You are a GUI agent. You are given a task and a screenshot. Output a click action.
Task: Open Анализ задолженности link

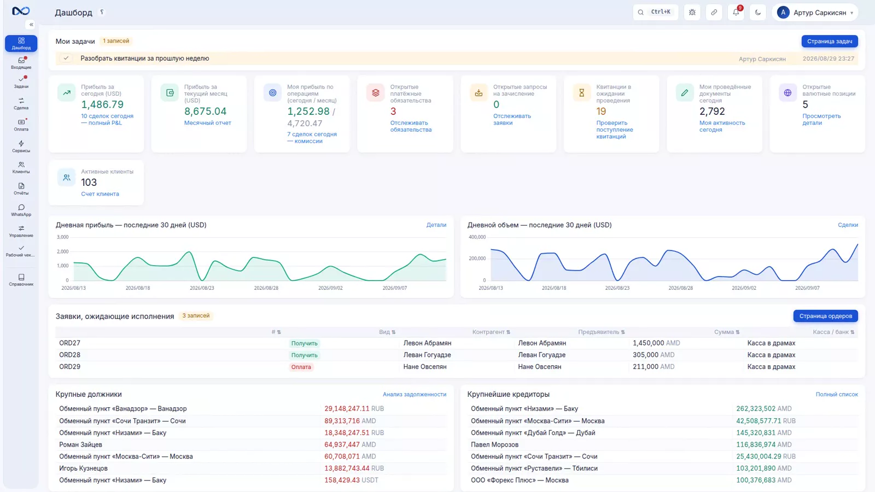[x=415, y=394]
